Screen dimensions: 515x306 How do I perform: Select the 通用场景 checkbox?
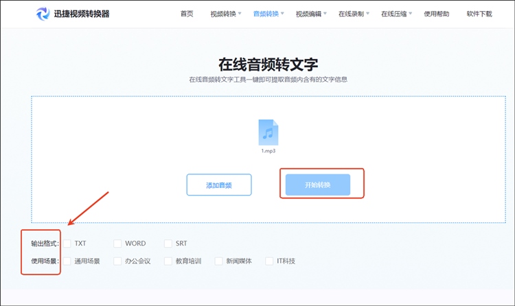point(67,261)
